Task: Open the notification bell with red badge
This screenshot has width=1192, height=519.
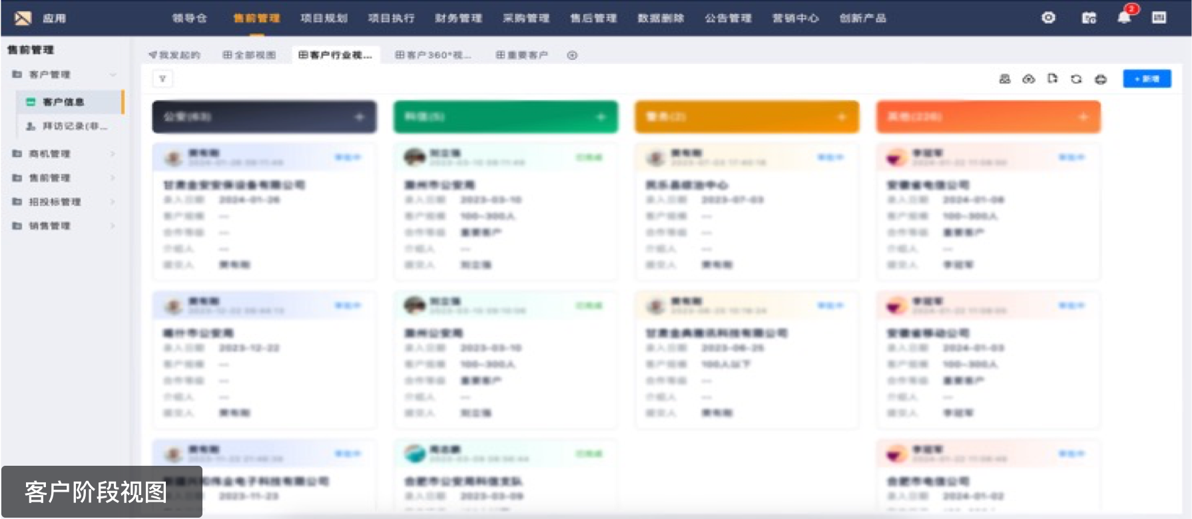Action: coord(1124,18)
